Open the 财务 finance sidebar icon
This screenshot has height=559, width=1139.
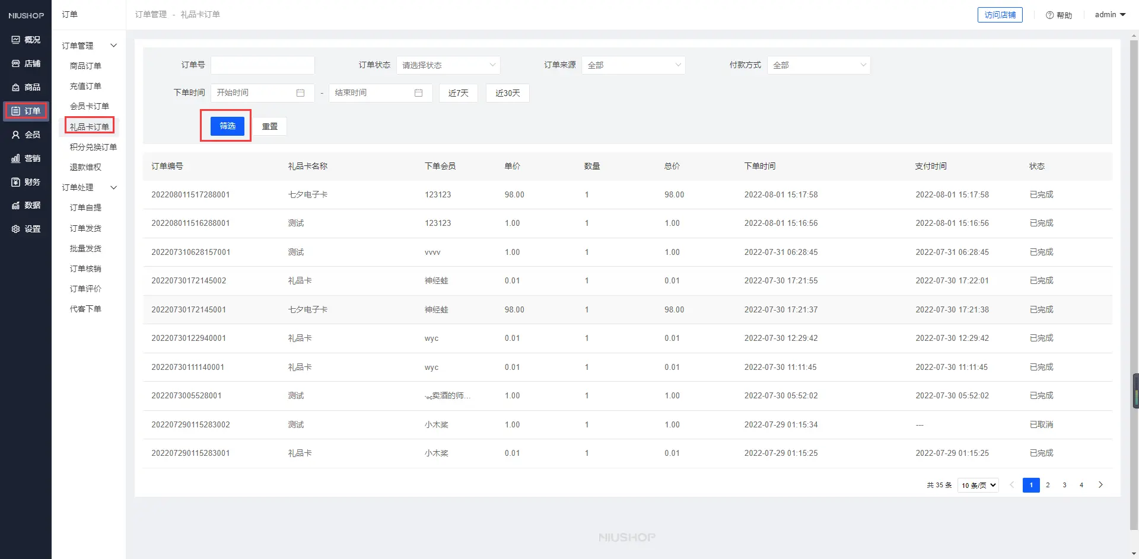point(16,182)
